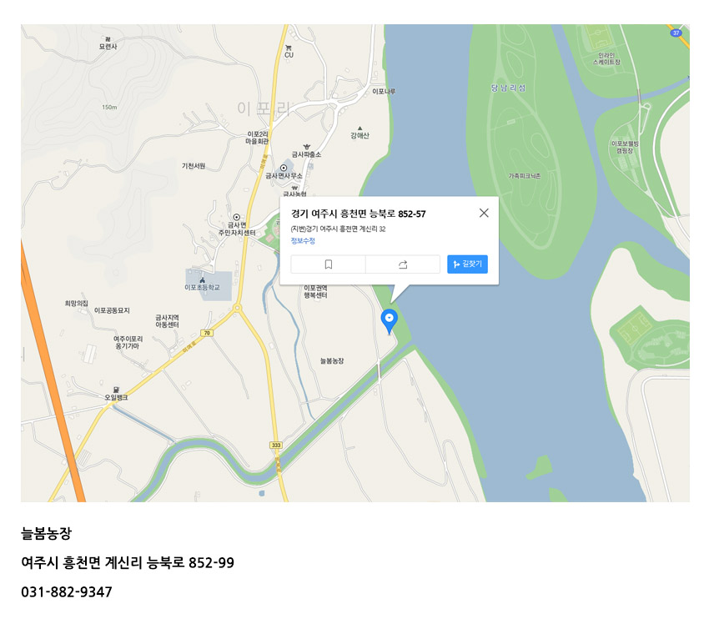709x629 pixels.
Task: Click the 오일뱅크 gas station icon
Action: click(116, 390)
